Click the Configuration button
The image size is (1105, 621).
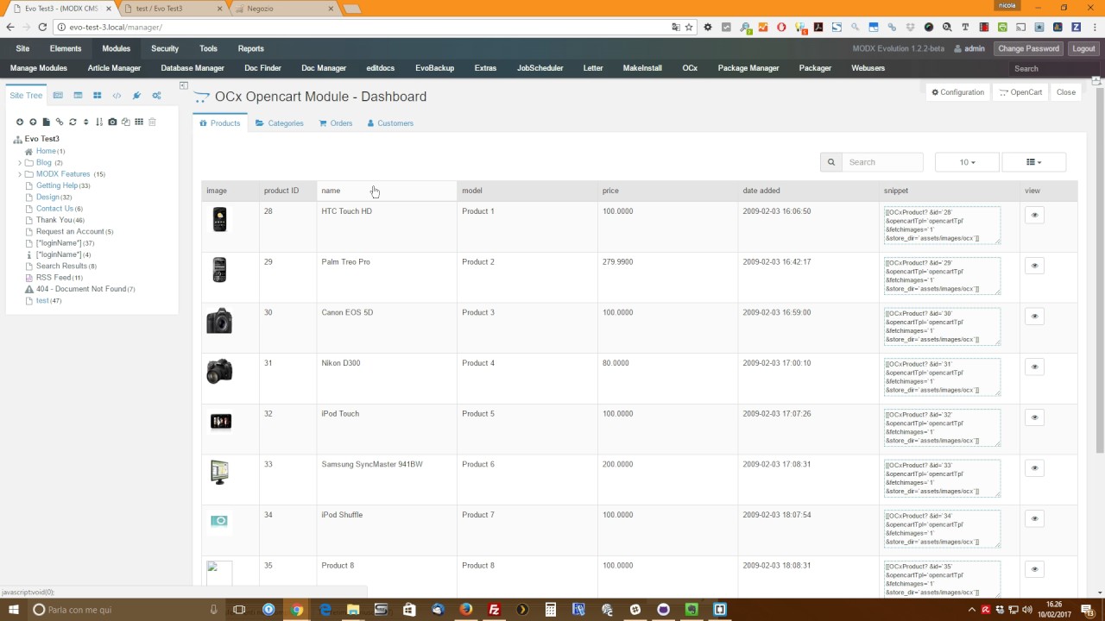click(x=958, y=92)
